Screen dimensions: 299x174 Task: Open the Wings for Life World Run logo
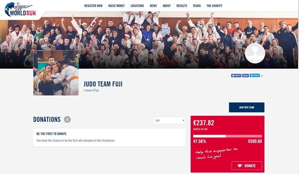(20, 9)
